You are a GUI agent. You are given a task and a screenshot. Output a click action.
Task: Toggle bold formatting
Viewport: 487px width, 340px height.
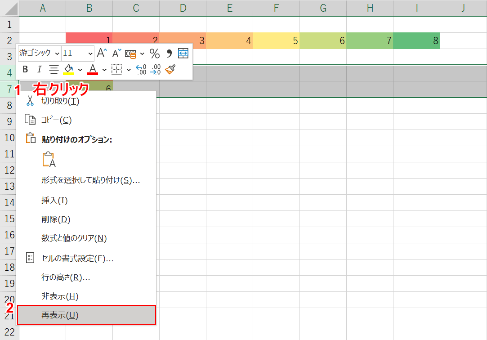tap(26, 69)
